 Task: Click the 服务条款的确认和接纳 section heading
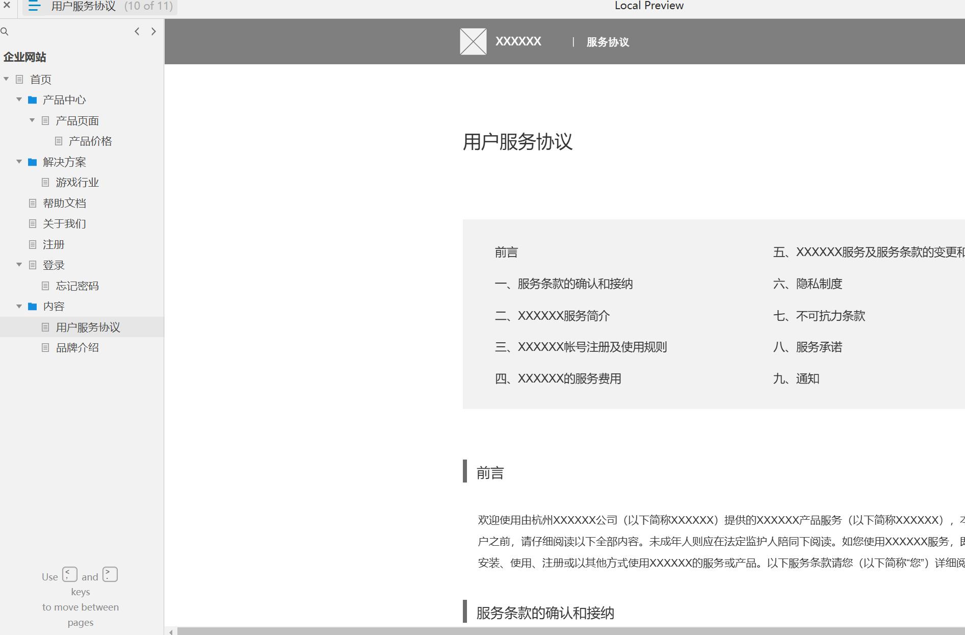coord(545,613)
